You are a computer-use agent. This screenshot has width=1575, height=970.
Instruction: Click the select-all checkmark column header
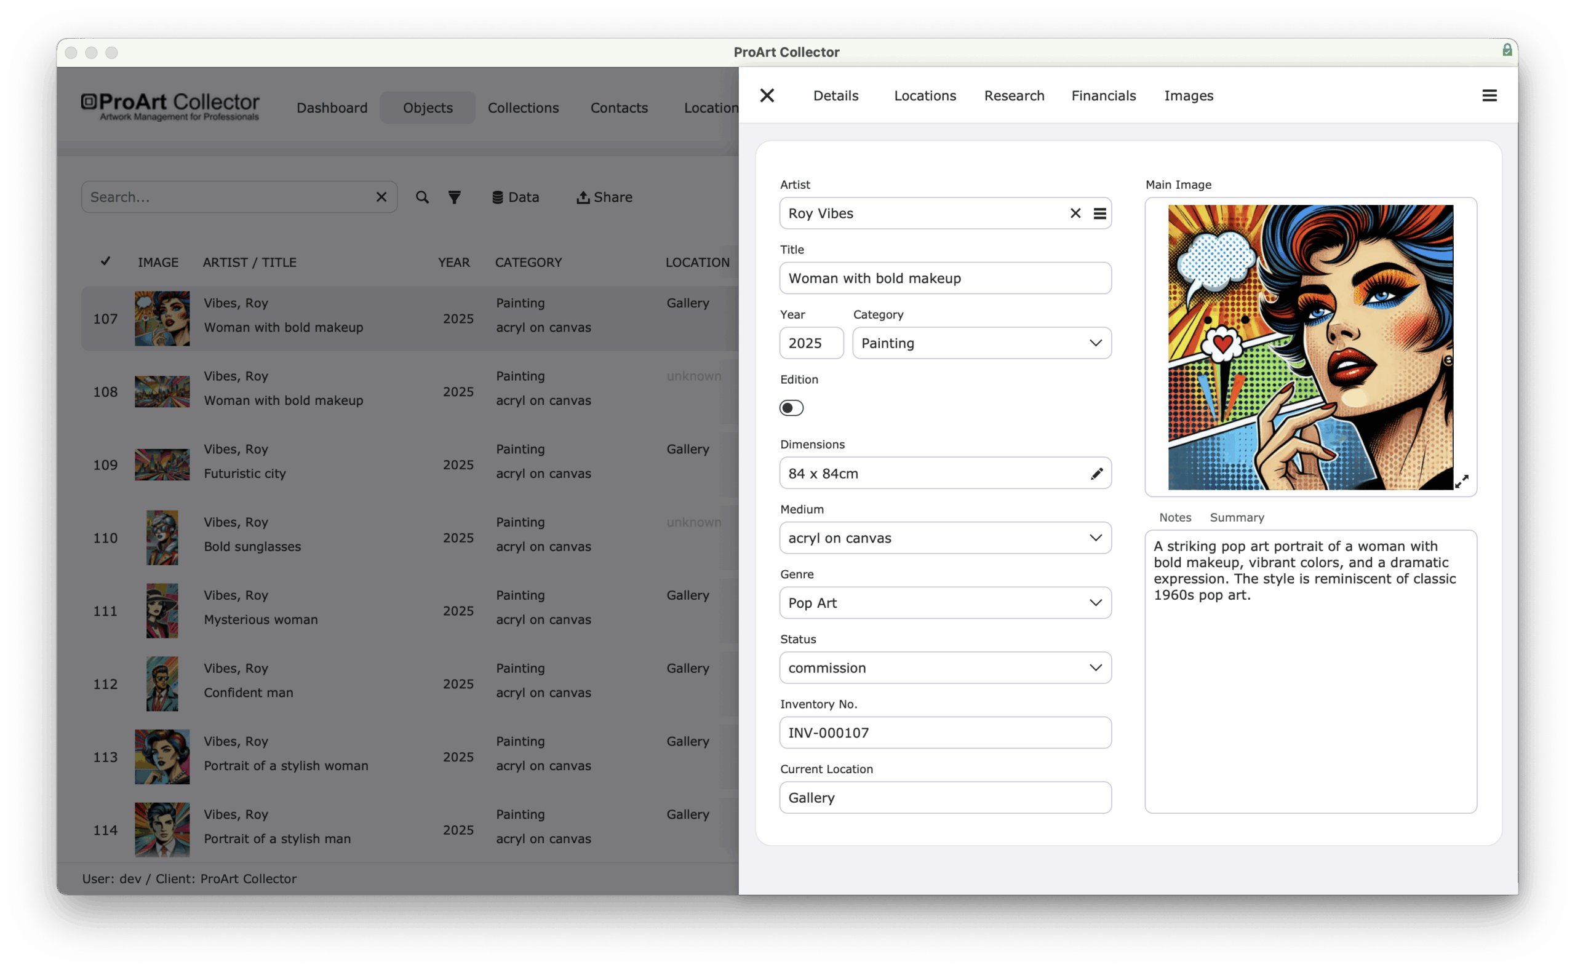[105, 261]
